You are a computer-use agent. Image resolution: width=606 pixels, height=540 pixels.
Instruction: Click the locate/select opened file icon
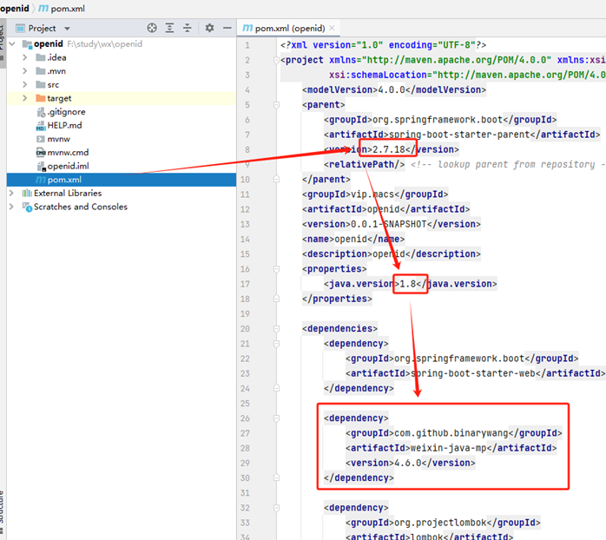point(152,28)
